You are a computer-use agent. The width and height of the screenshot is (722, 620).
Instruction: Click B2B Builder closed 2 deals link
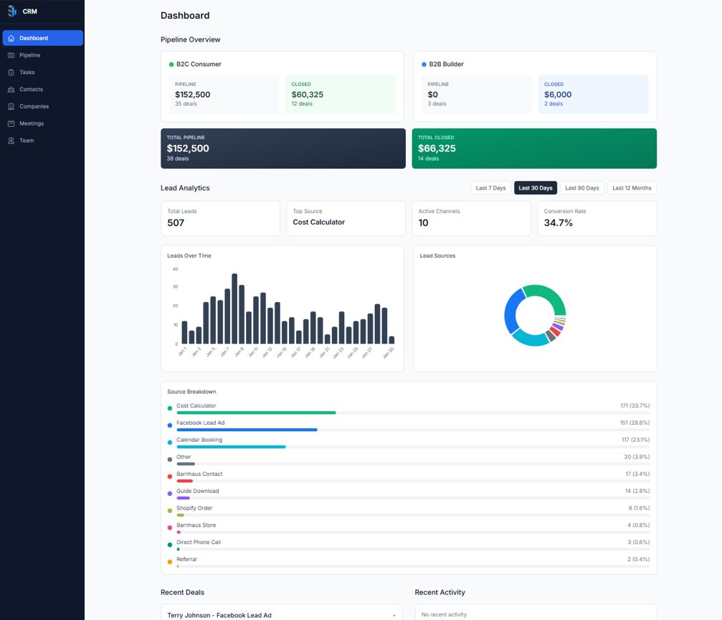(x=553, y=104)
